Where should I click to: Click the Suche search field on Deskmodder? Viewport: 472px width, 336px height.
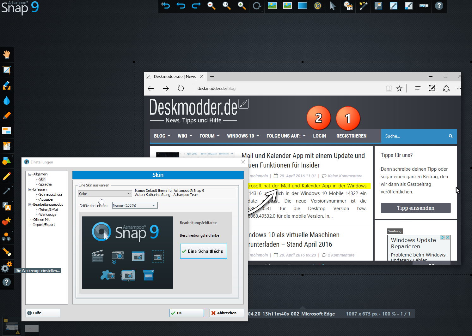point(414,136)
